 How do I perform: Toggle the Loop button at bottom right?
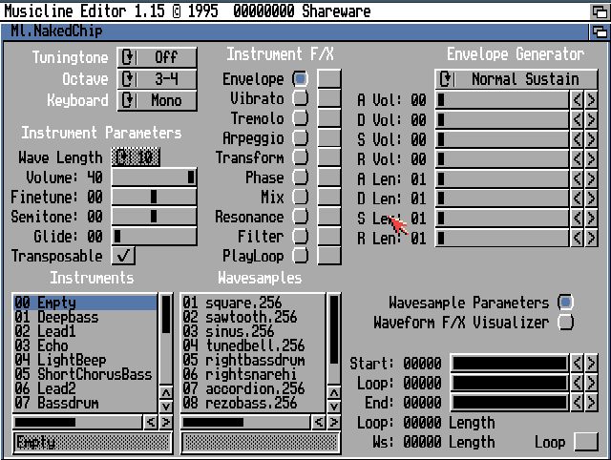[586, 442]
